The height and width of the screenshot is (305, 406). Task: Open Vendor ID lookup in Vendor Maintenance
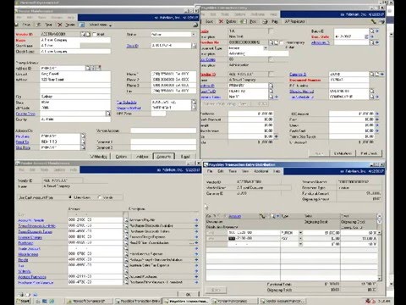(x=84, y=34)
